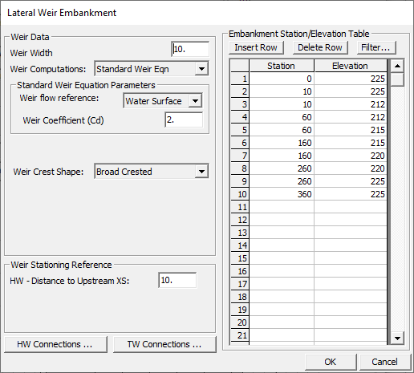Open HW Connections settings

55,344
